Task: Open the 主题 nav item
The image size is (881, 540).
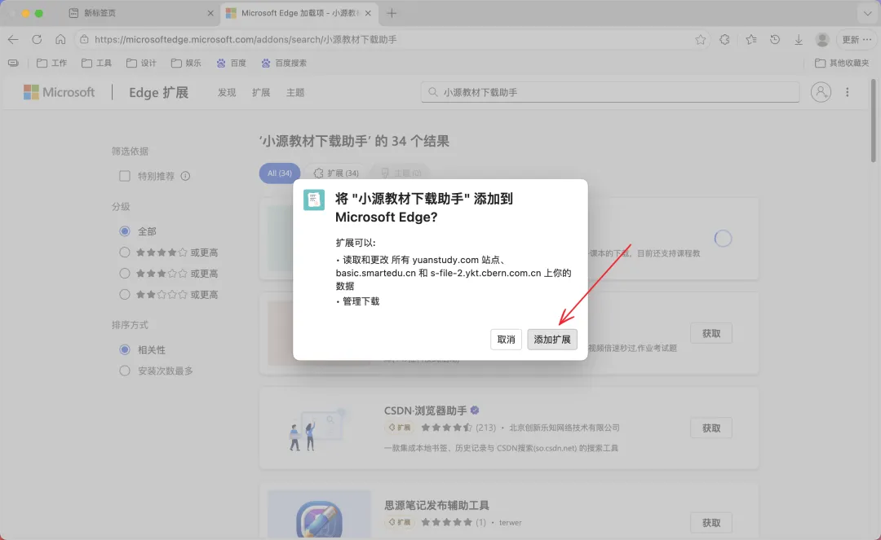Action: tap(295, 93)
